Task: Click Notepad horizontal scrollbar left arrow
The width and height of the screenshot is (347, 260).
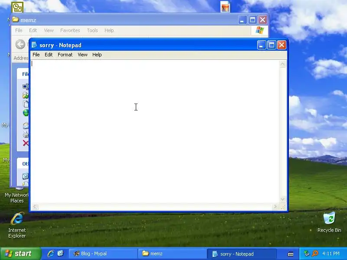Action: (x=35, y=207)
